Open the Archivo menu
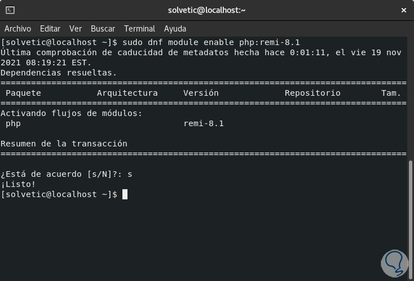This screenshot has height=281, width=414. click(18, 29)
